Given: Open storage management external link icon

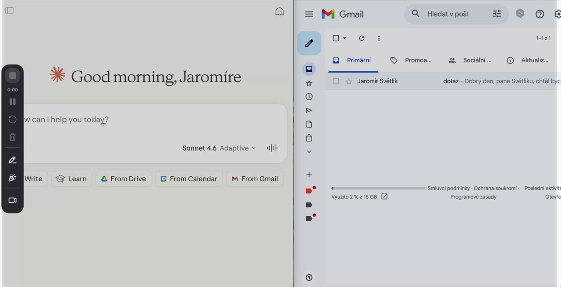Looking at the screenshot, I should pos(384,197).
